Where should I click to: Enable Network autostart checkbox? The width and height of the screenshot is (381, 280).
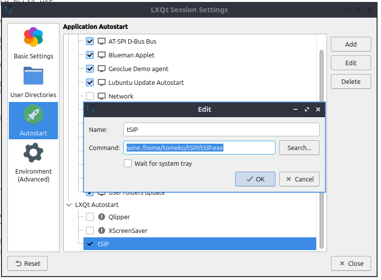click(x=90, y=96)
